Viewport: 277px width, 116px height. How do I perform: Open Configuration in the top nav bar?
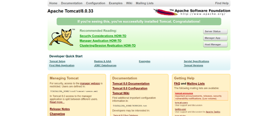(x=96, y=3)
